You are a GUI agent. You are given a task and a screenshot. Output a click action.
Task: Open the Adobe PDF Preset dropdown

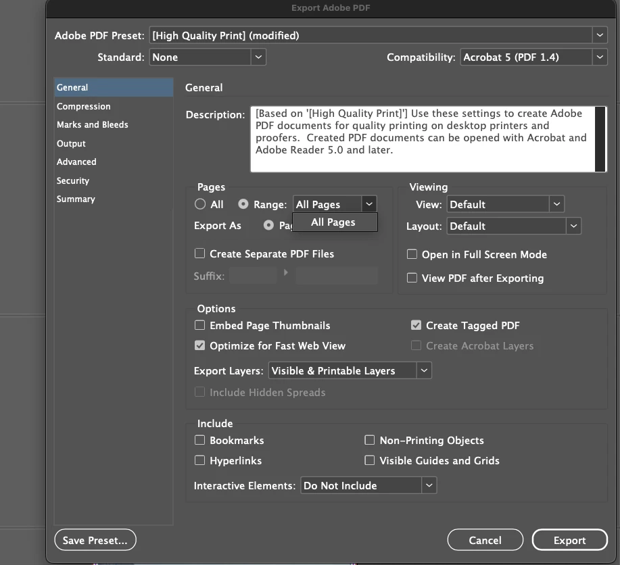(x=378, y=36)
